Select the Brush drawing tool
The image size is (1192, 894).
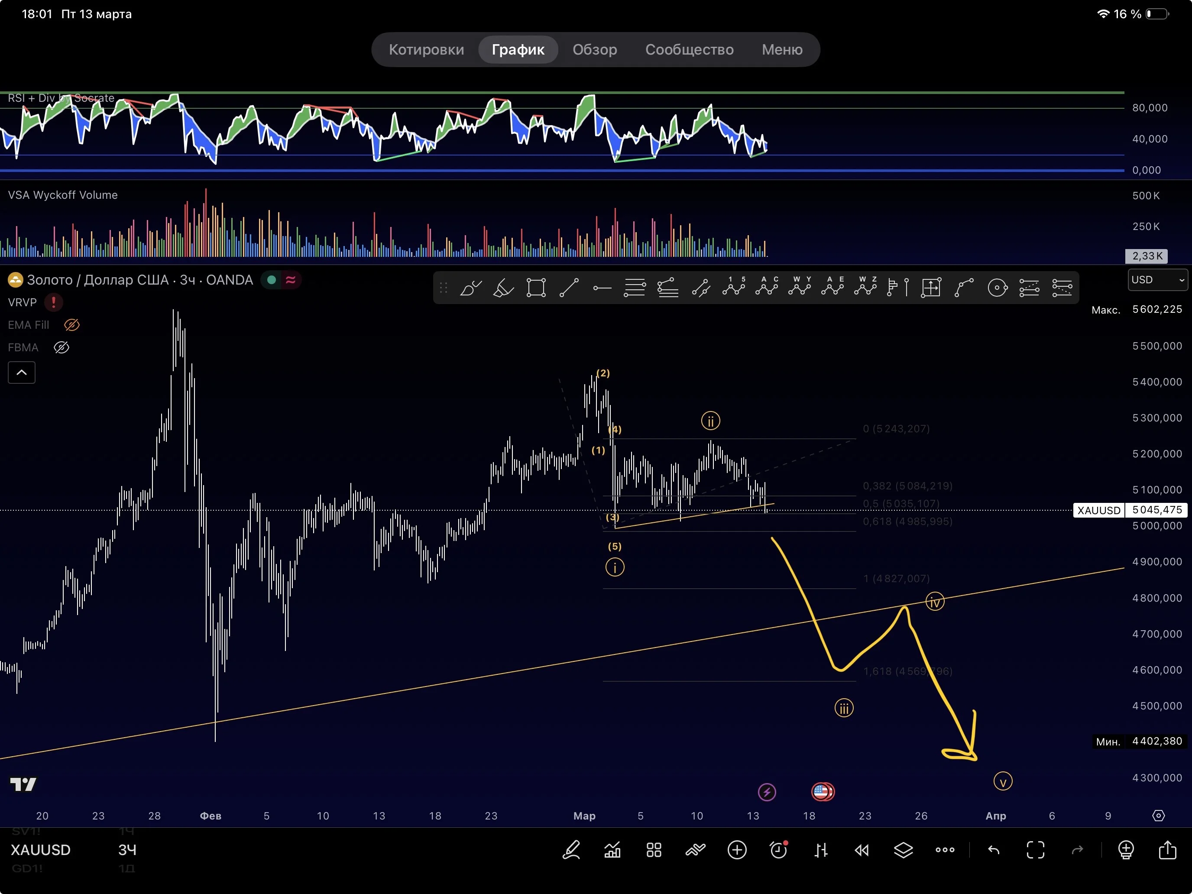(x=470, y=288)
